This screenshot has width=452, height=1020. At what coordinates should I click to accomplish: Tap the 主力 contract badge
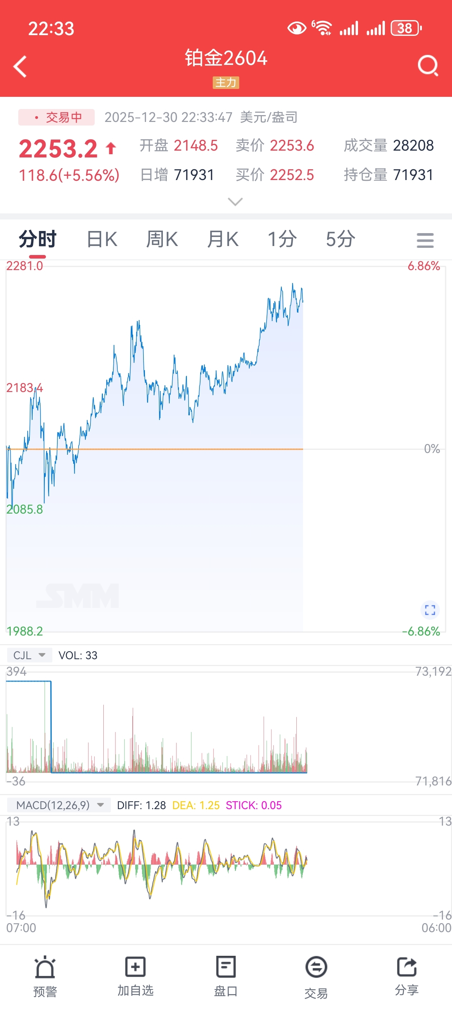[x=226, y=82]
